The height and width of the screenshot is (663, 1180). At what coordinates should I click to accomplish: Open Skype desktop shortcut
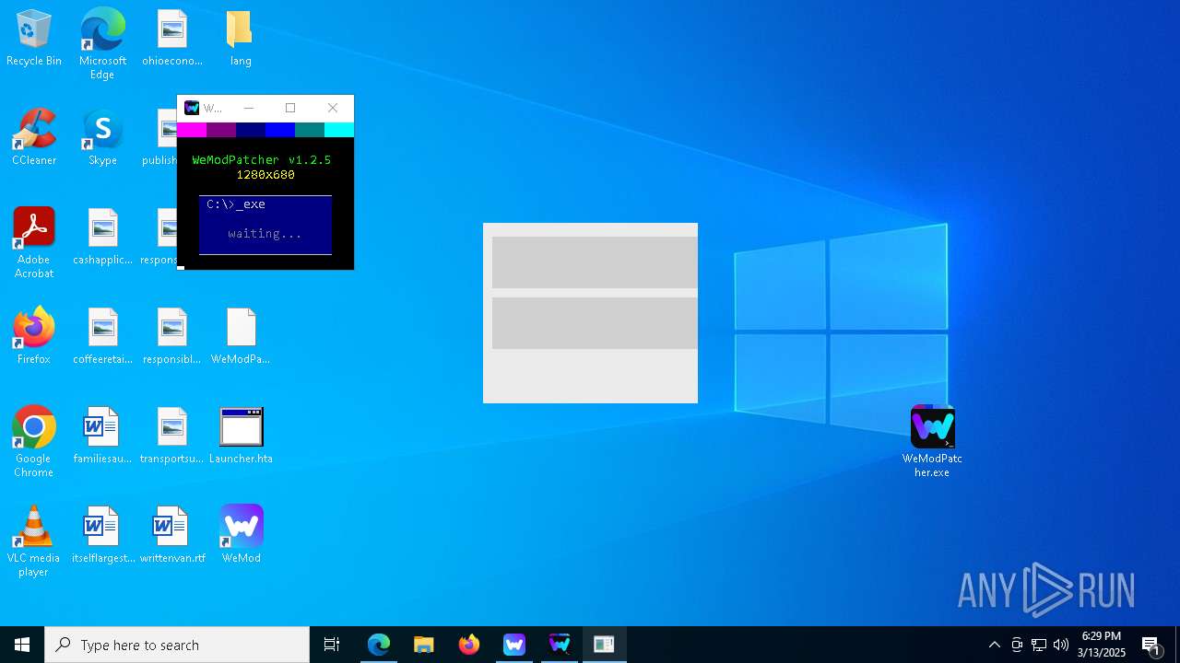point(102,138)
